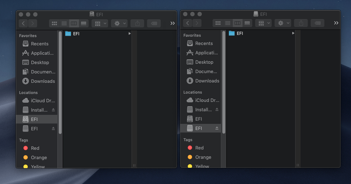Open Downloads in left window sidebar
351x184 pixels.
[x=37, y=81]
